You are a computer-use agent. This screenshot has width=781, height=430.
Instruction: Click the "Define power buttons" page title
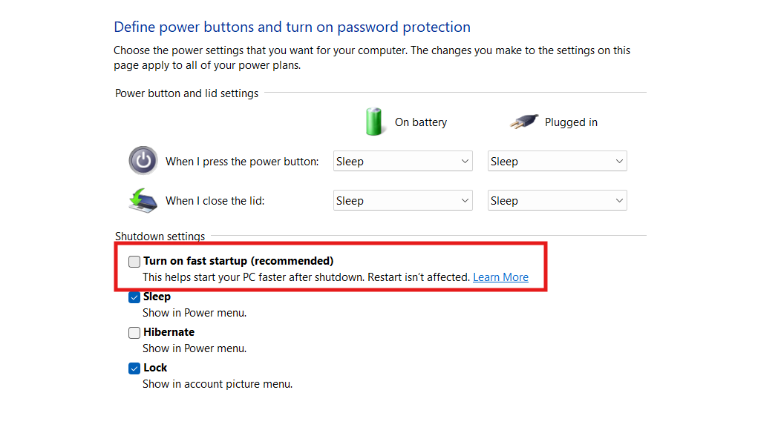[x=292, y=27]
